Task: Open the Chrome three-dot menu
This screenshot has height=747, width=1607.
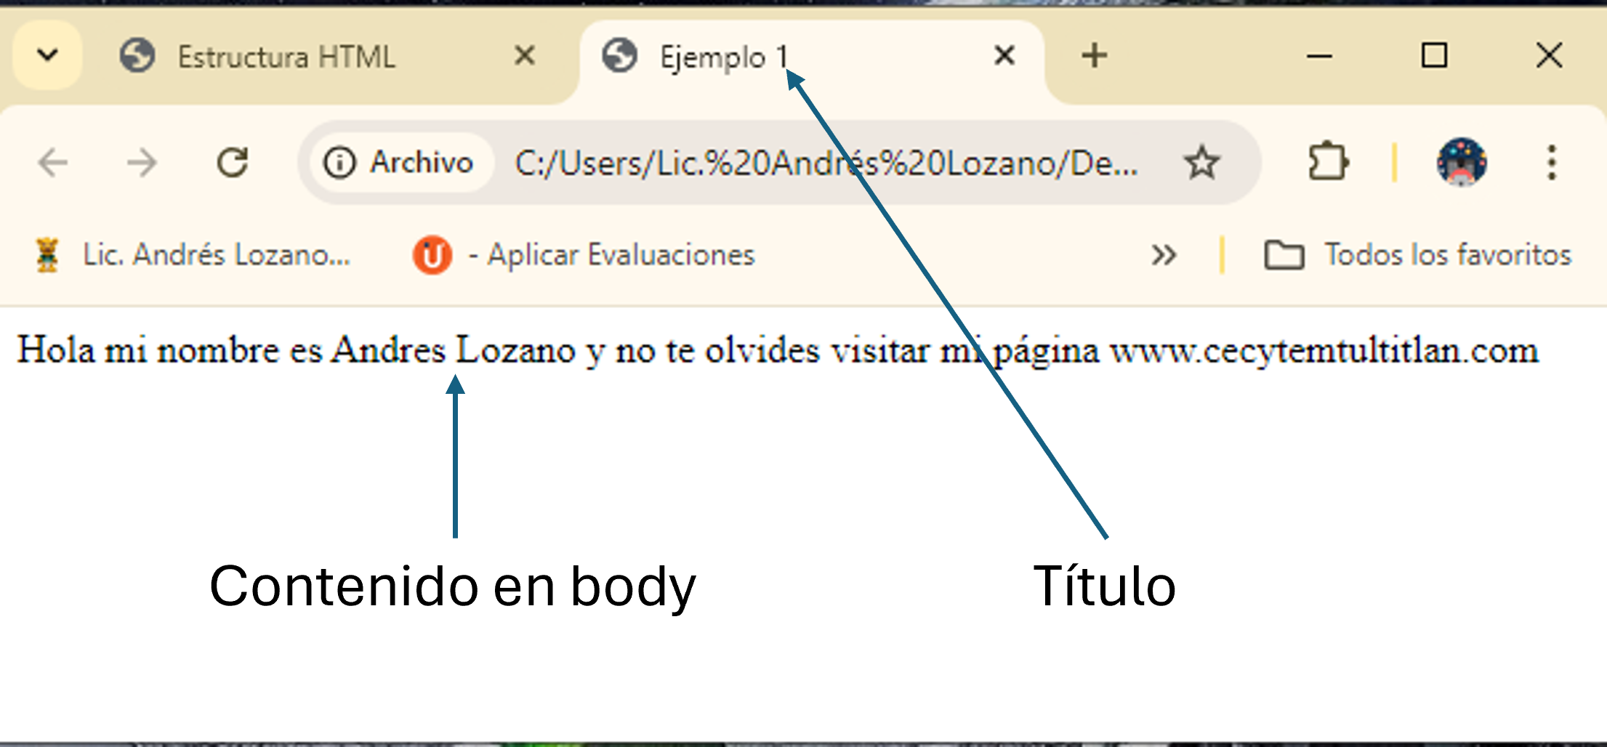Action: point(1551,162)
